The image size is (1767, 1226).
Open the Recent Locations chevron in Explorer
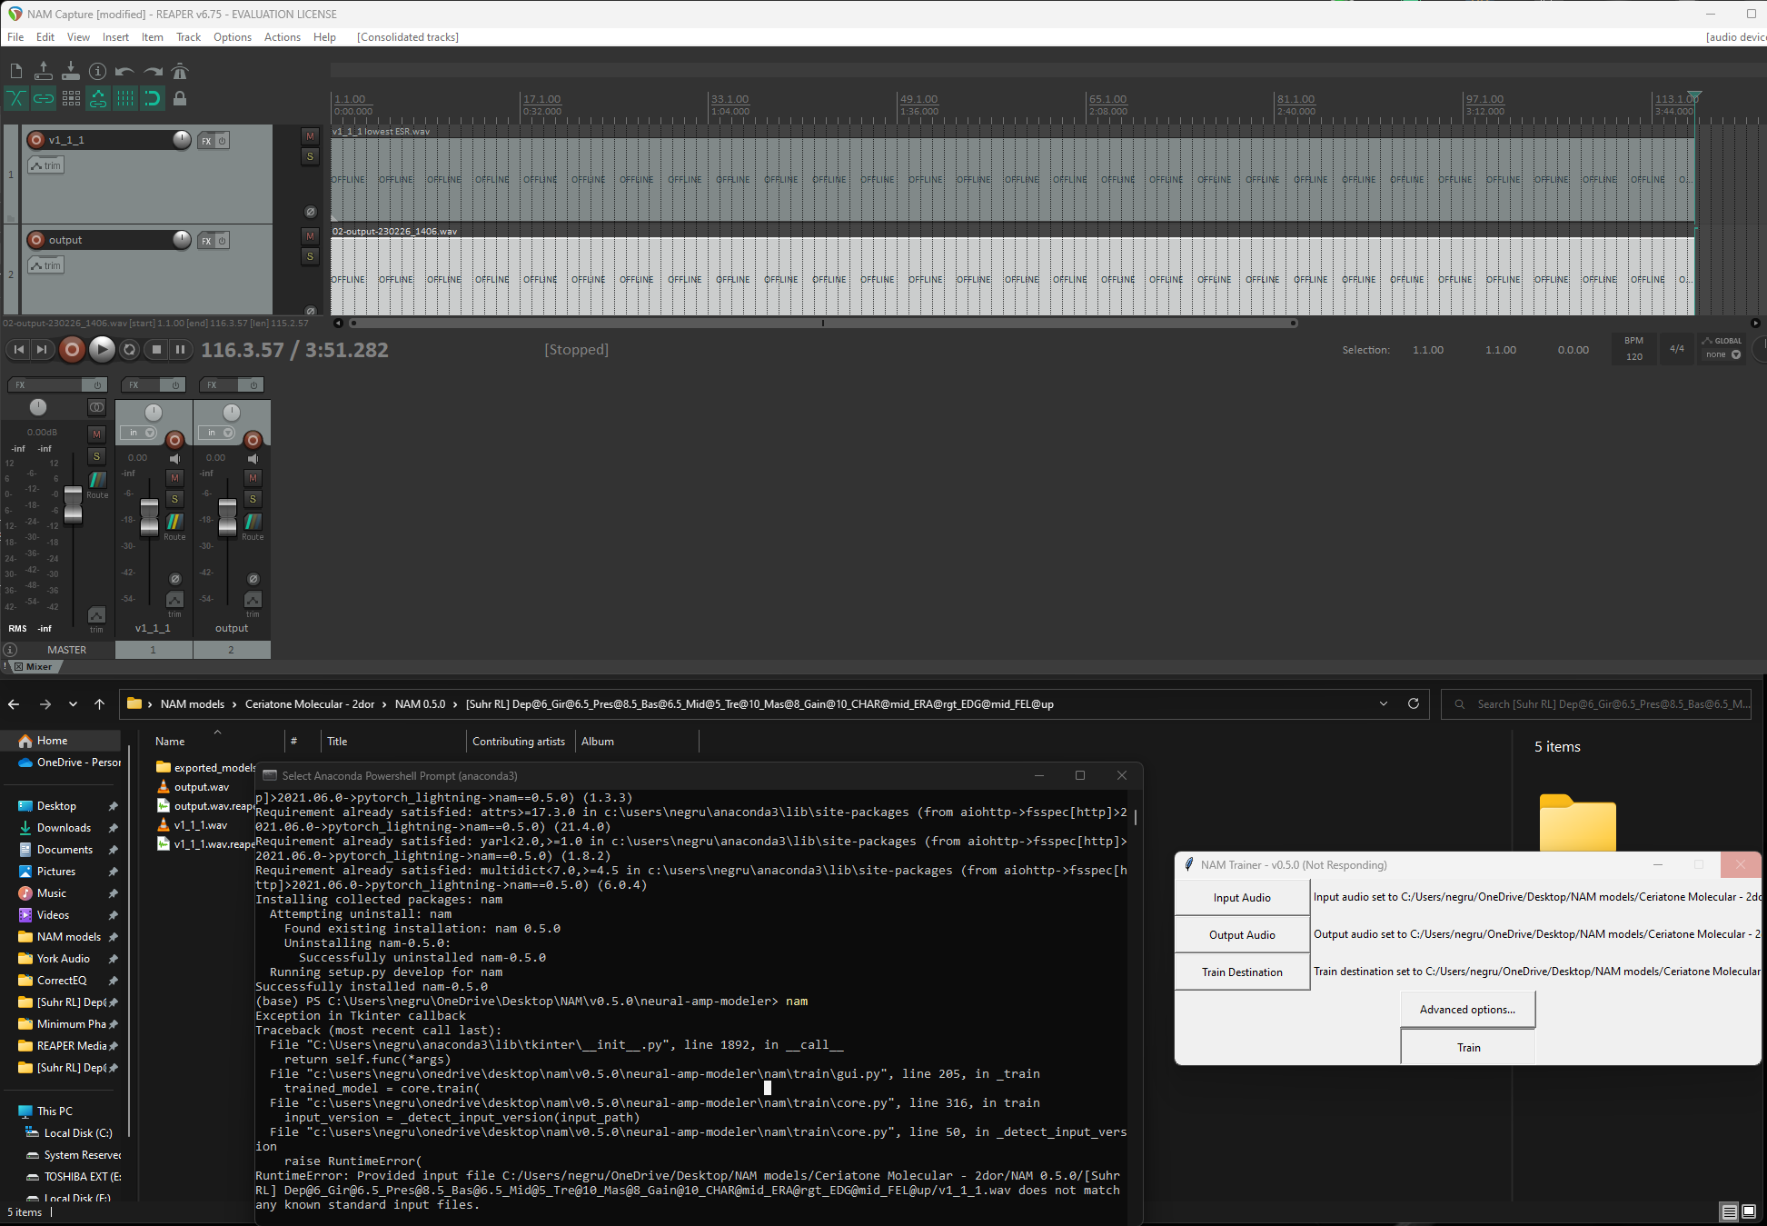coord(73,703)
